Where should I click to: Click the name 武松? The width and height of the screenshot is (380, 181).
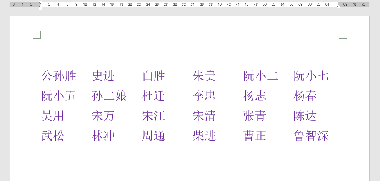53,135
